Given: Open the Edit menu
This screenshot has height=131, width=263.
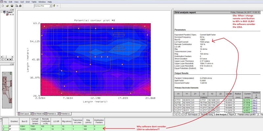Looking at the screenshot, I should pyautogui.click(x=11, y=2).
